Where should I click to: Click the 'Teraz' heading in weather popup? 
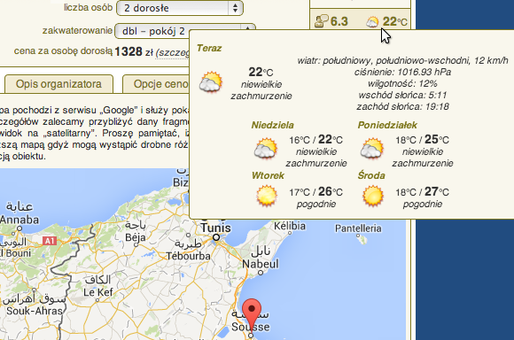[209, 48]
